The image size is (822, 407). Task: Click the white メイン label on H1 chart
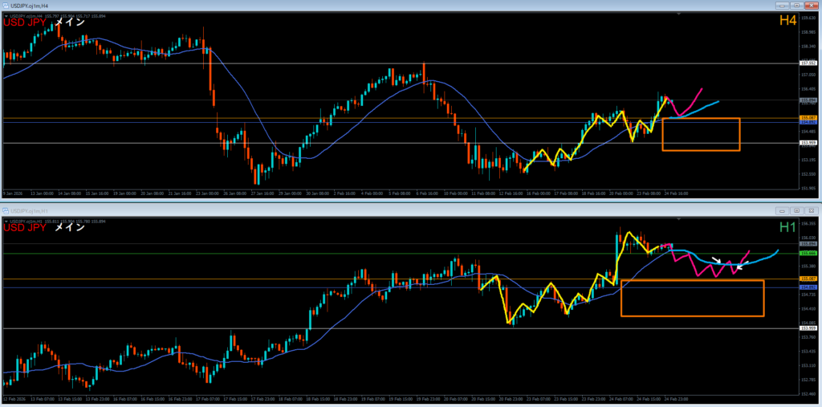tap(71, 227)
